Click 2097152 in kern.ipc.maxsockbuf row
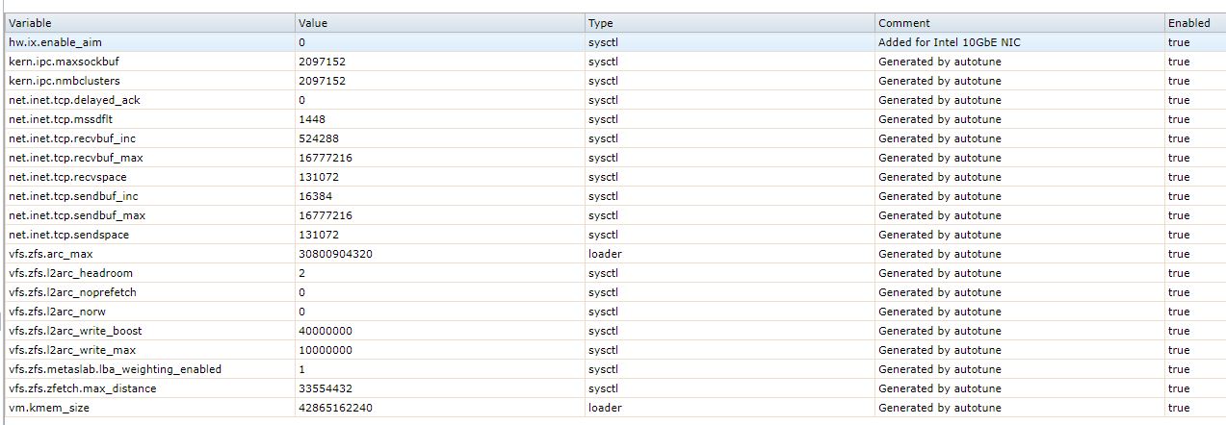The width and height of the screenshot is (1226, 425). (x=322, y=62)
